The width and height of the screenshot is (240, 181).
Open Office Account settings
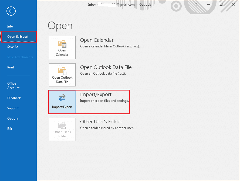pyautogui.click(x=13, y=86)
